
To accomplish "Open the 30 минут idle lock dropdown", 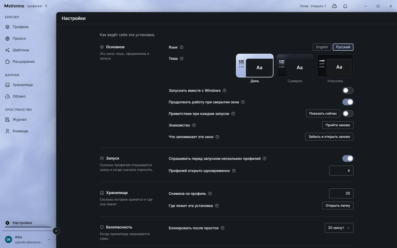I will tap(339, 228).
